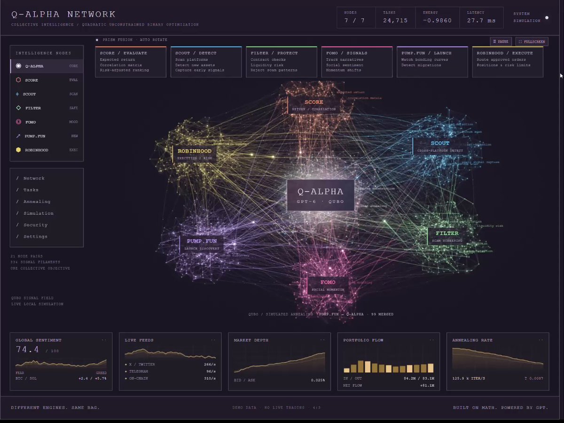Viewport: 564px width, 423px height.
Task: Click the square marker before Prism Fusion
Action: pyautogui.click(x=97, y=40)
